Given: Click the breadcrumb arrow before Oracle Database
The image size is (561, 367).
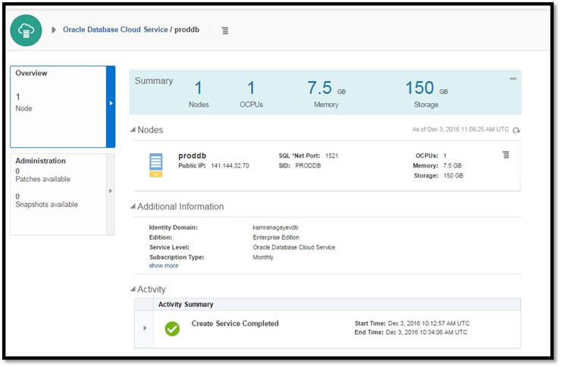Looking at the screenshot, I should pos(54,30).
